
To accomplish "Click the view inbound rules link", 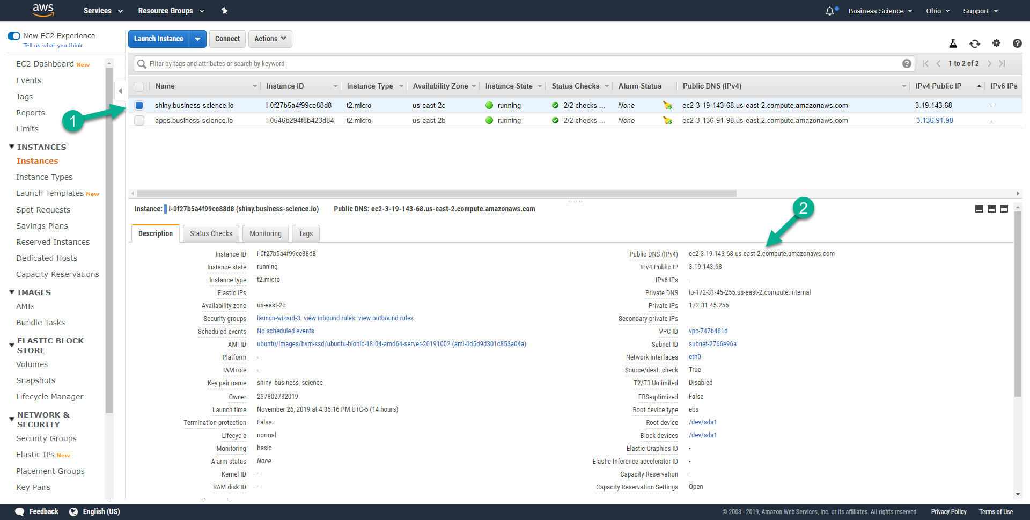I will (329, 318).
